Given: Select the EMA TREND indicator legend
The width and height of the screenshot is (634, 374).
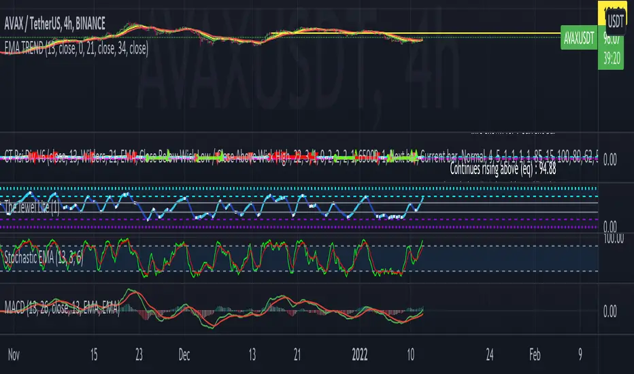Looking at the screenshot, I should [76, 48].
